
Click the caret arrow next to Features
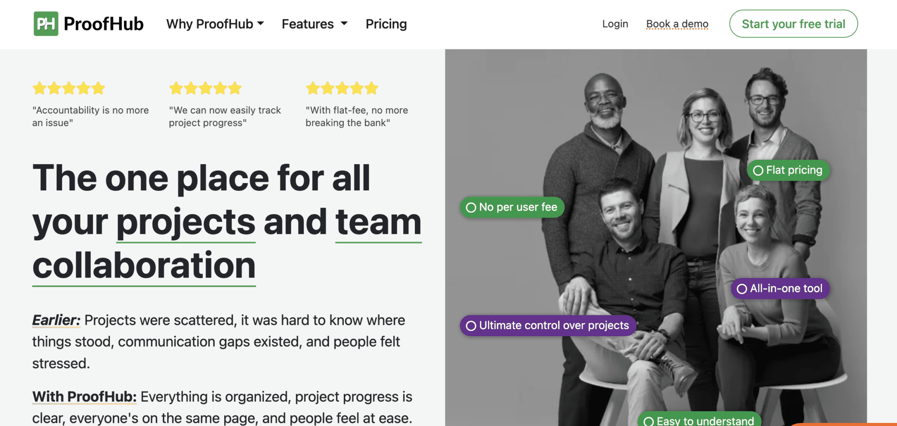click(x=344, y=24)
